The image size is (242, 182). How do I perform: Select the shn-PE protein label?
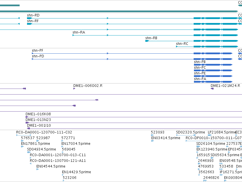tap(200, 73)
